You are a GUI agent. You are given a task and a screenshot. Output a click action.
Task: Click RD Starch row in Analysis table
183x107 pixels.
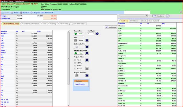[x=147, y=81]
